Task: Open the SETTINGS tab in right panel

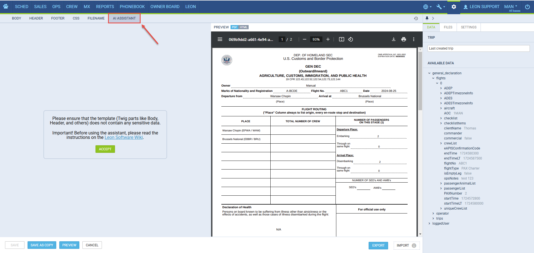Action: [x=469, y=27]
